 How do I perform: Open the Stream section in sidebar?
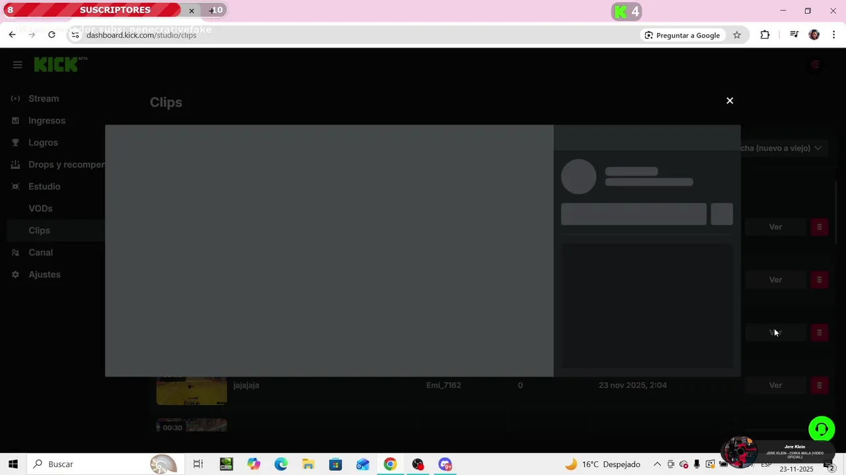(44, 98)
